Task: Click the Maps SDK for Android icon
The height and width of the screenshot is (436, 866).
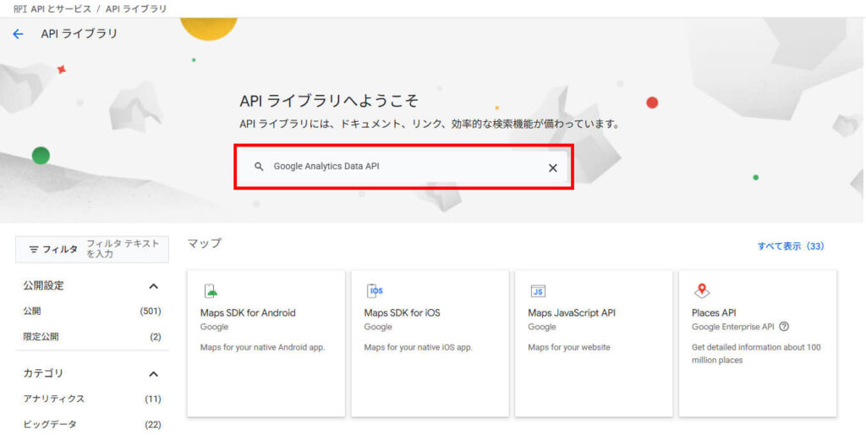Action: (x=211, y=291)
